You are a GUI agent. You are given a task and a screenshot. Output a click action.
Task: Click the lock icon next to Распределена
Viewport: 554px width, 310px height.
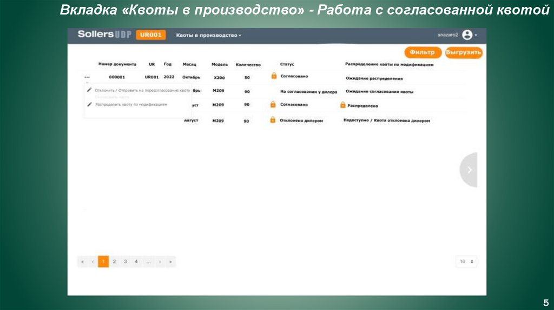342,105
